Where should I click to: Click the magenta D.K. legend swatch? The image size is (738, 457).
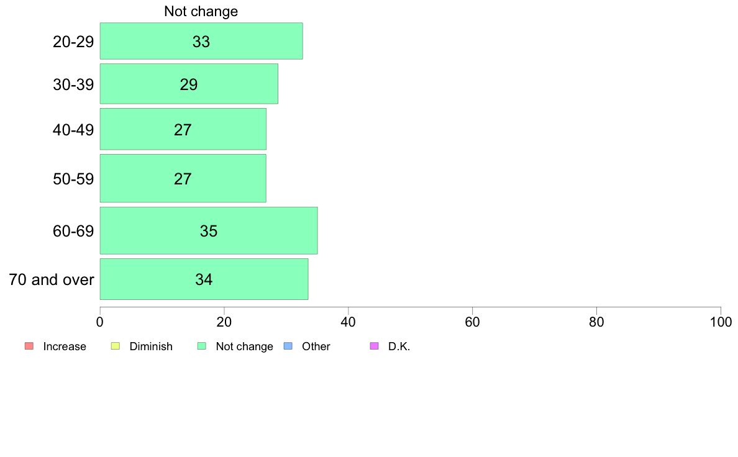374,346
